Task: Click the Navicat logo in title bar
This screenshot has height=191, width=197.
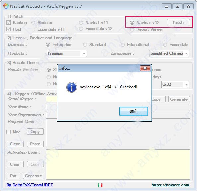Action: coord(6,6)
